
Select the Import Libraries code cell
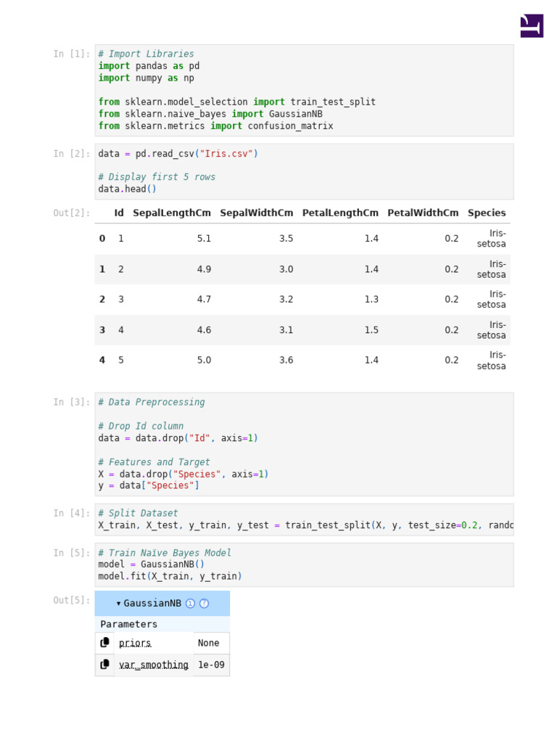304,90
